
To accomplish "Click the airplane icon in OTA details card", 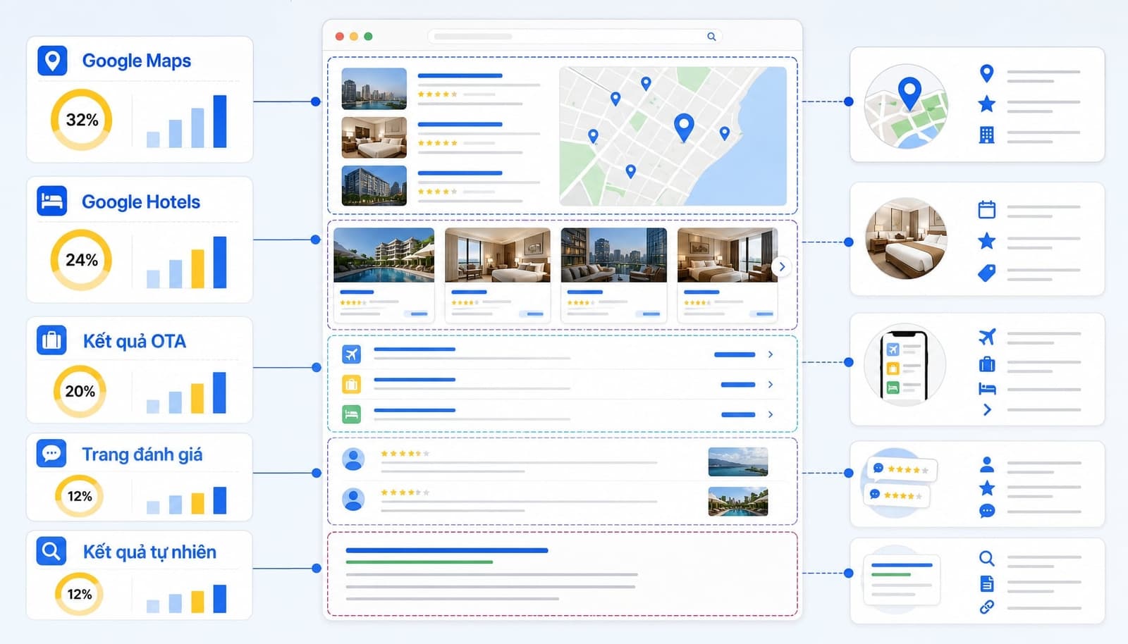I will click(987, 337).
